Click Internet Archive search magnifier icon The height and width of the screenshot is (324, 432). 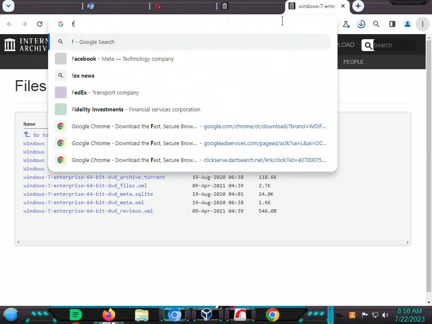(368, 45)
